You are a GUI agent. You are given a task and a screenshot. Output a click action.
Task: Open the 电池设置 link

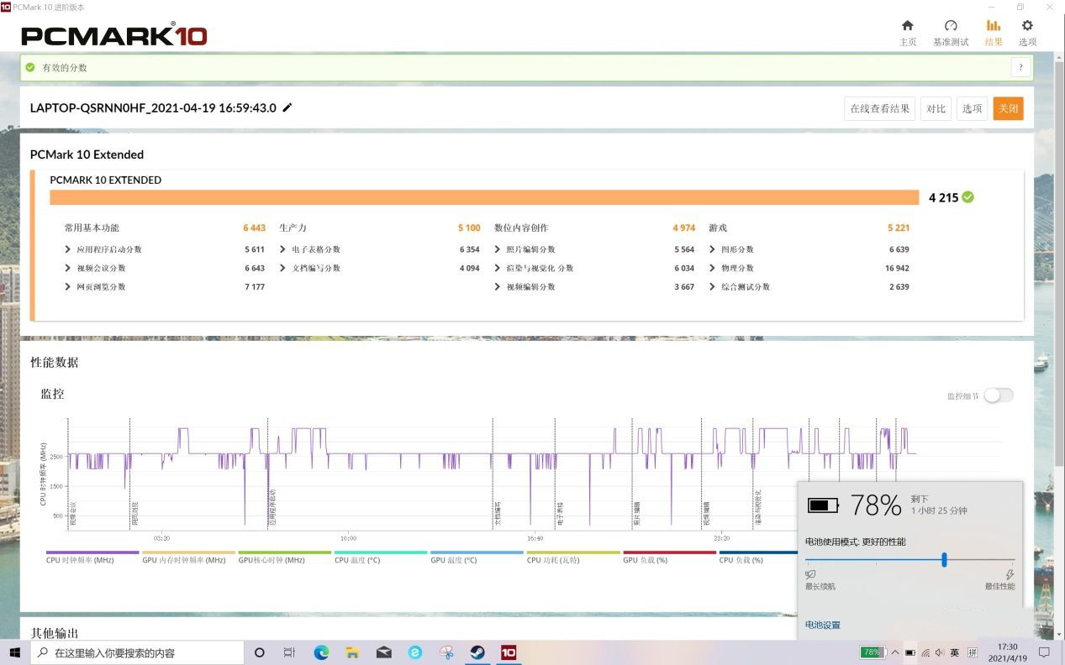(x=823, y=625)
